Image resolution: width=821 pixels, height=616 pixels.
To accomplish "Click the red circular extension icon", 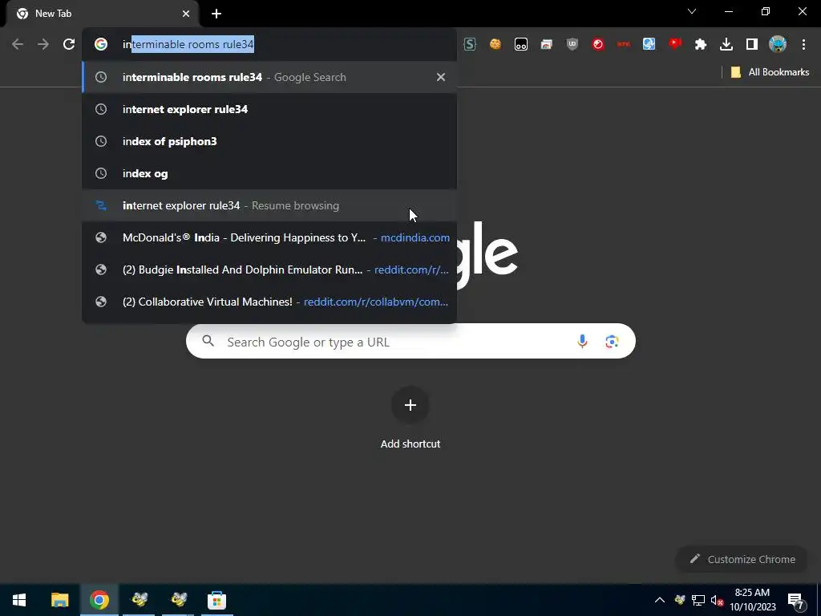I will click(598, 45).
